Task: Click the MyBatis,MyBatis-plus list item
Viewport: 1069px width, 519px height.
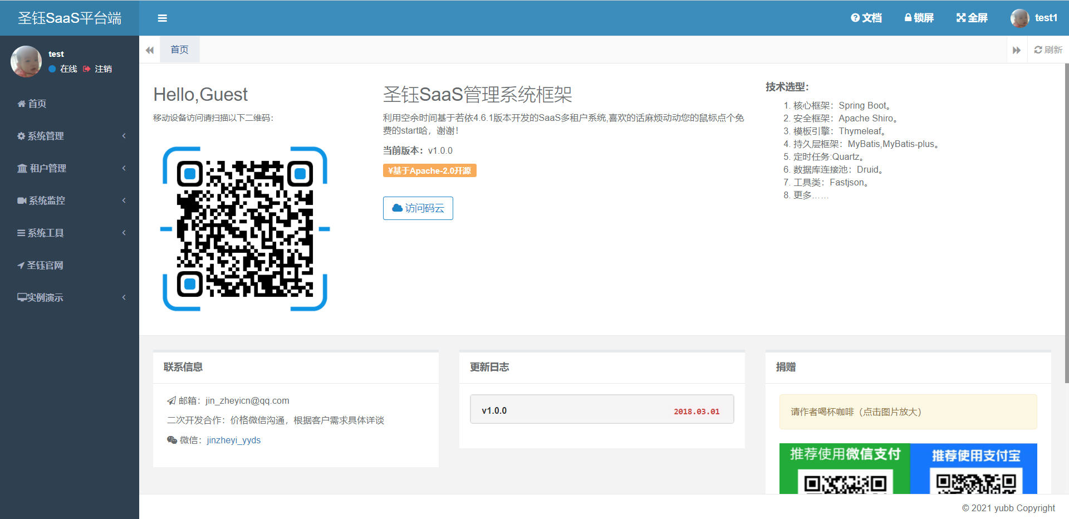Action: [x=866, y=144]
